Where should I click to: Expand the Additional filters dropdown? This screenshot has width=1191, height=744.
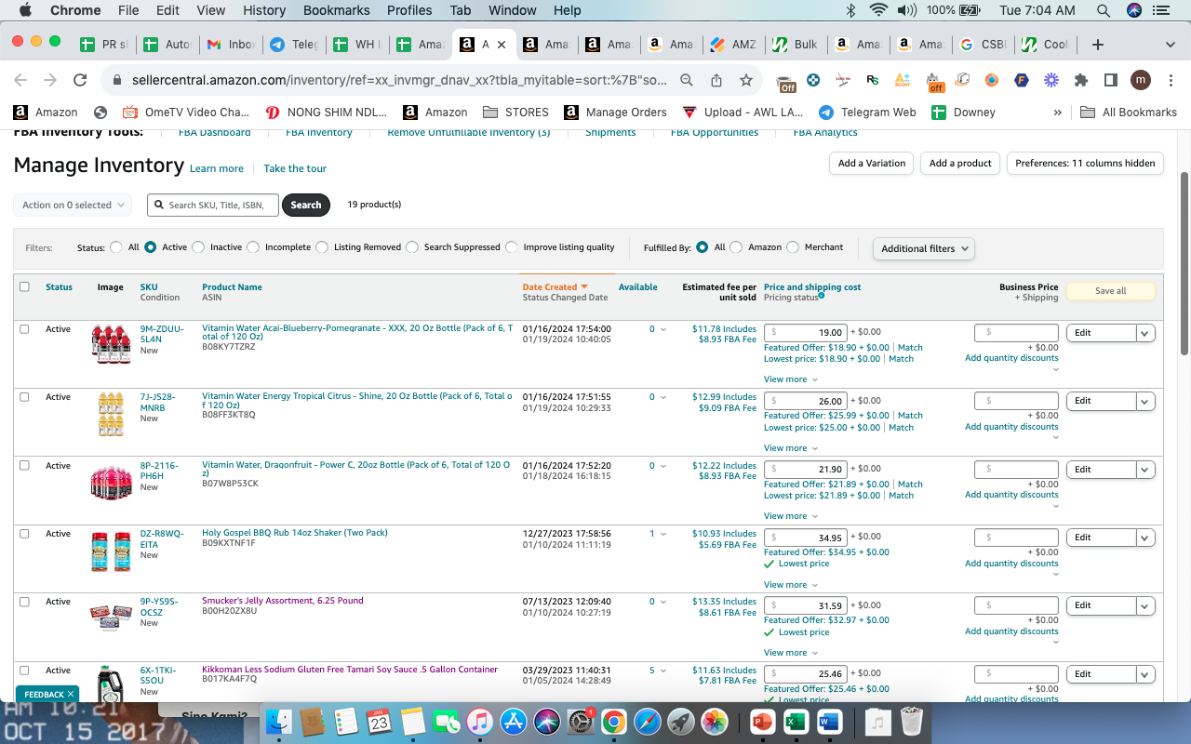click(923, 248)
